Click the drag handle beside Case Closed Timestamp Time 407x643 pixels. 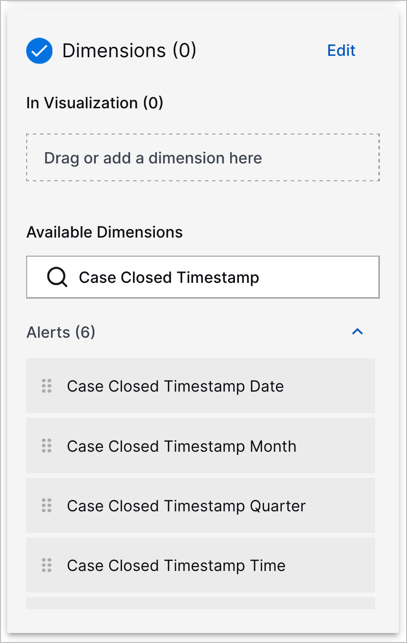(x=46, y=565)
